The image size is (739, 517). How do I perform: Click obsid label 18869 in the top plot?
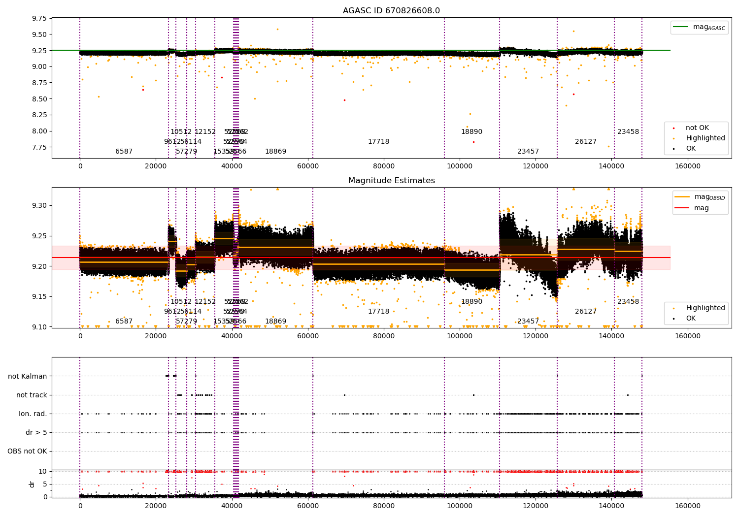276,152
